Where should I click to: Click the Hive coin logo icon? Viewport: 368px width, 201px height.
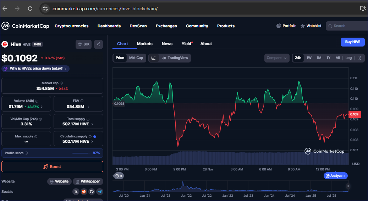(5, 44)
